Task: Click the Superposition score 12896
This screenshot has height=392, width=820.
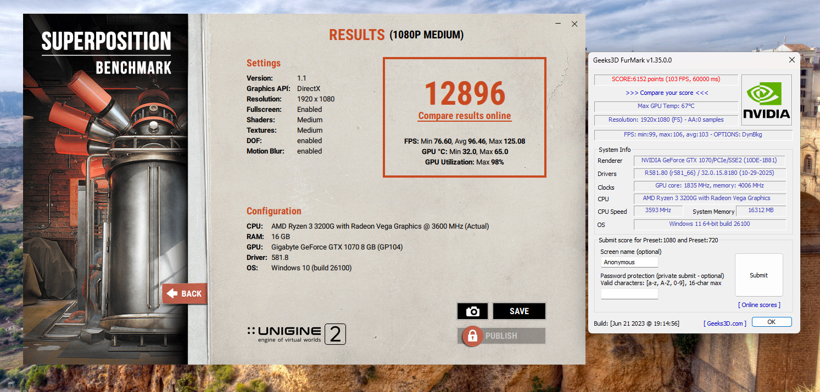Action: click(x=465, y=93)
